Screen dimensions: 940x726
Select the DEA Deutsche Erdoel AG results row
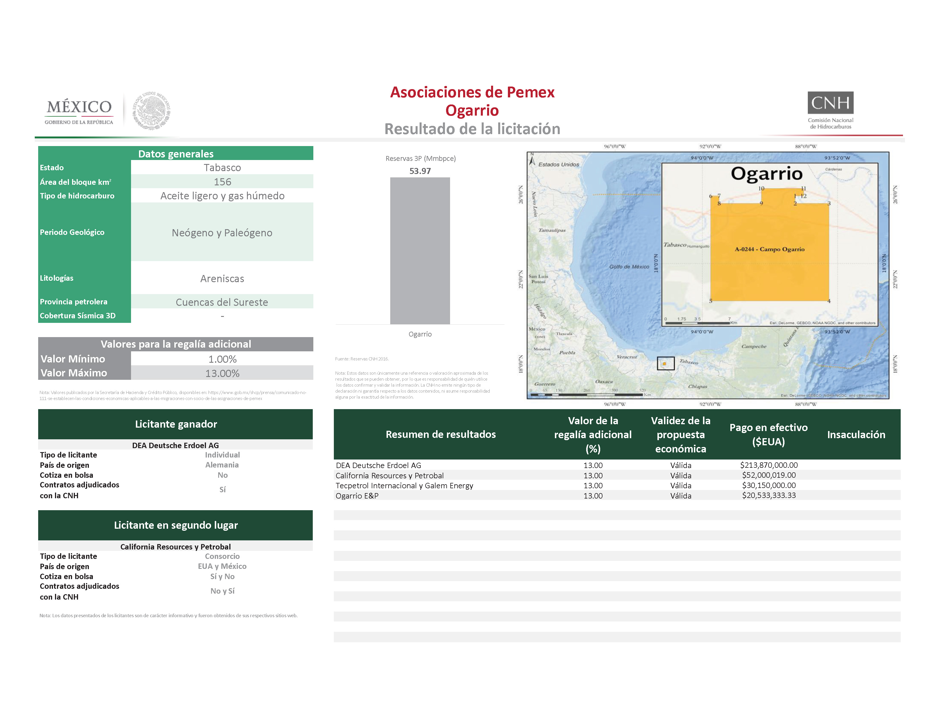pos(378,465)
